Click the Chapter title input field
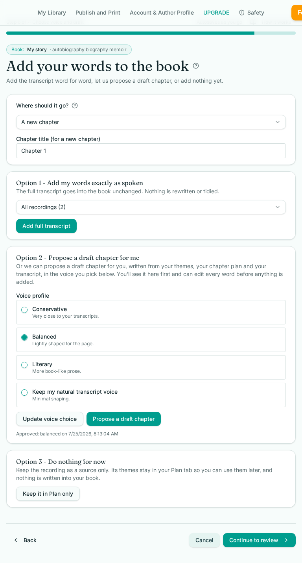Image resolution: width=302 pixels, height=563 pixels. click(151, 151)
